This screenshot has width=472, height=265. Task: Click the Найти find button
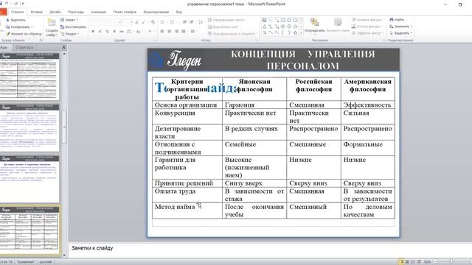397,20
